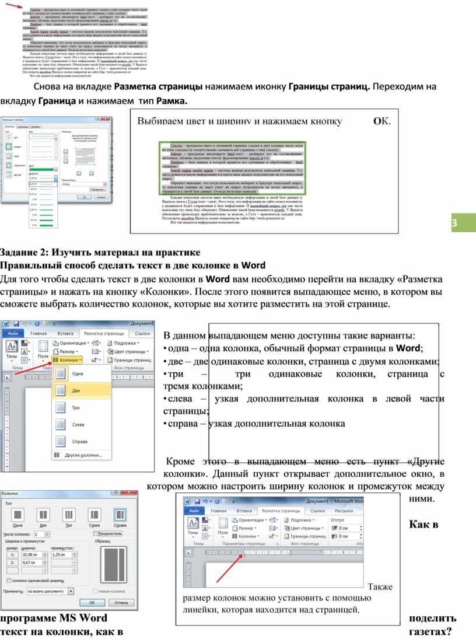The image size is (476, 639).
Task: Select Справа preset icon in Колонки dialog
Action: pos(120,514)
